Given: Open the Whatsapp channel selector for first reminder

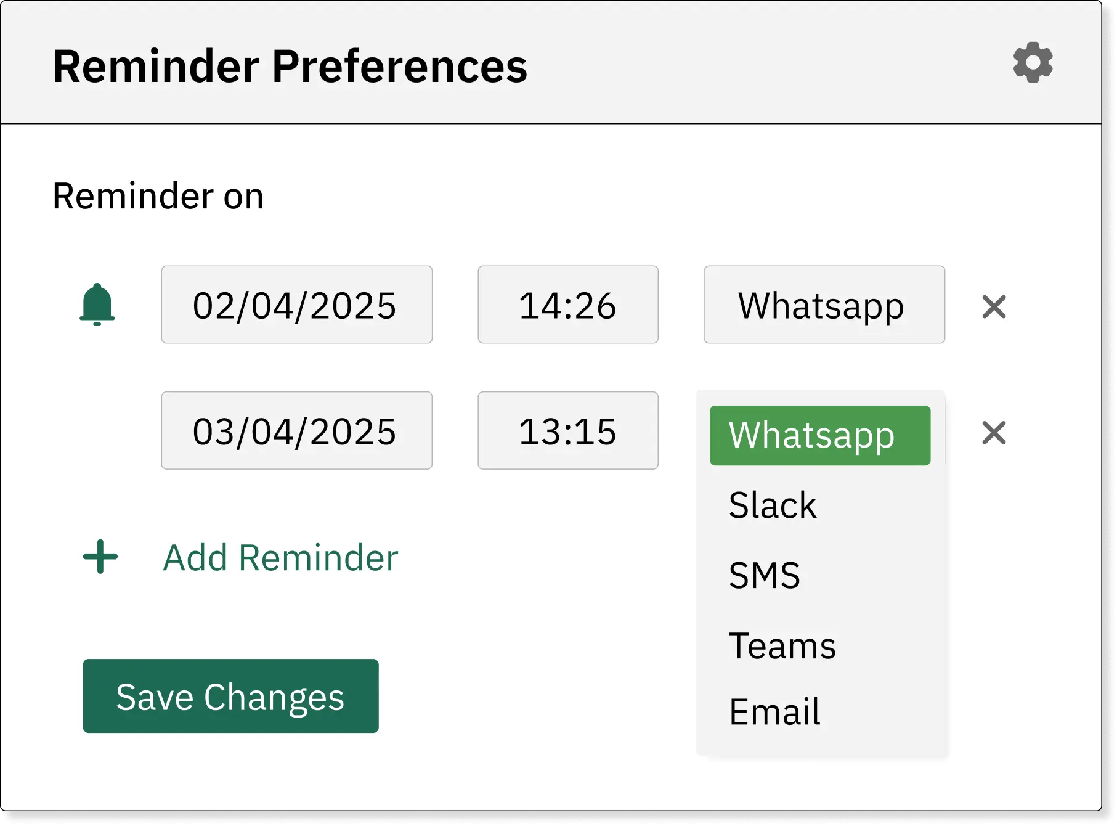Looking at the screenshot, I should pos(824,305).
